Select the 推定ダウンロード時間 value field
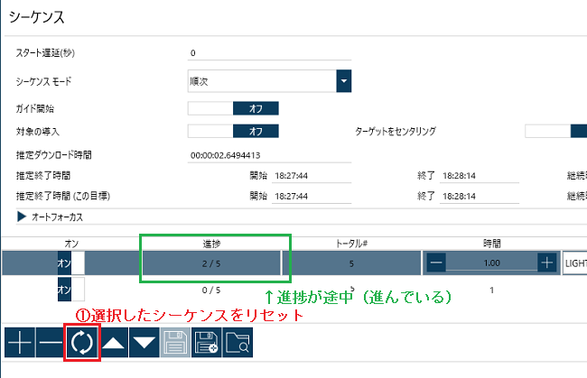This screenshot has height=378, width=587. pos(269,155)
